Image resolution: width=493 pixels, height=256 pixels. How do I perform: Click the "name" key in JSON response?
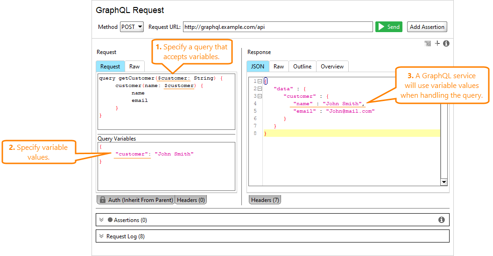[303, 103]
